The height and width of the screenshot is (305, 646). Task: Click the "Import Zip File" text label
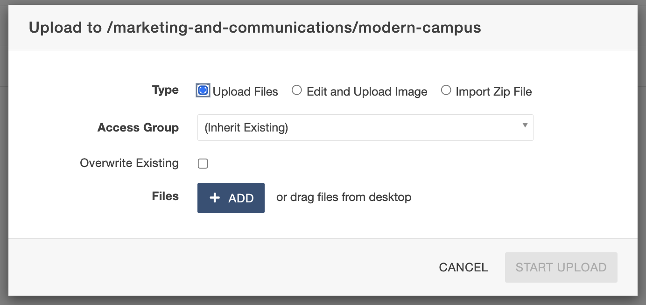[x=494, y=92]
